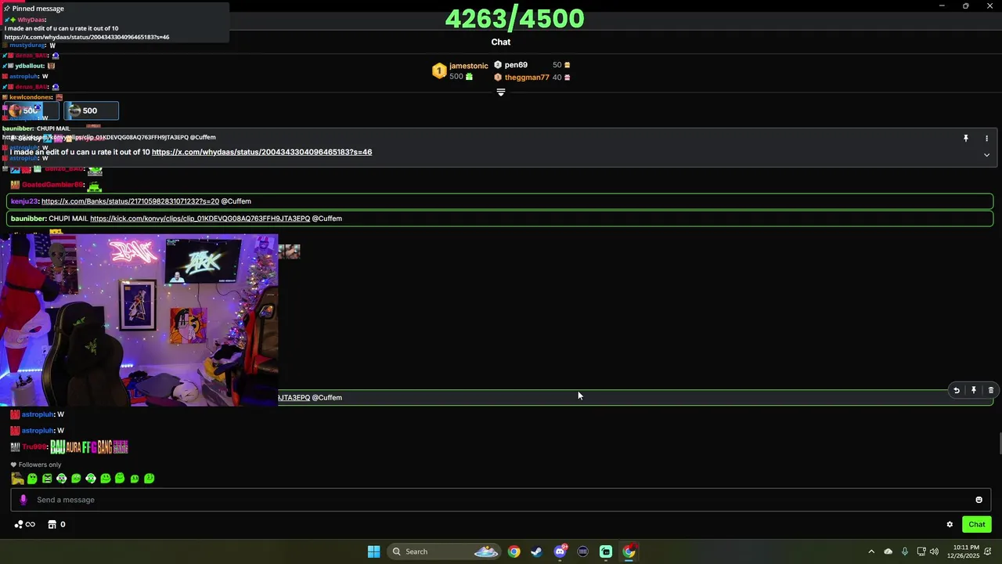Click the channel points infinity icon
Image resolution: width=1002 pixels, height=564 pixels.
pos(25,525)
